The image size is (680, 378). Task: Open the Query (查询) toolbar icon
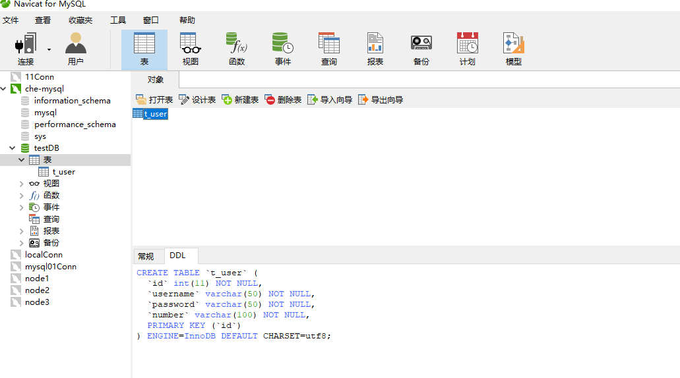(328, 49)
